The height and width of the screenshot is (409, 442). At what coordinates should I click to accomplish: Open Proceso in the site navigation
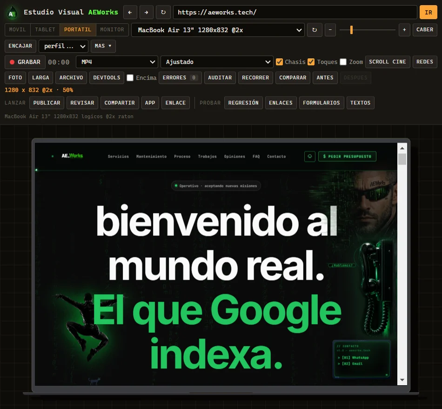[182, 157]
